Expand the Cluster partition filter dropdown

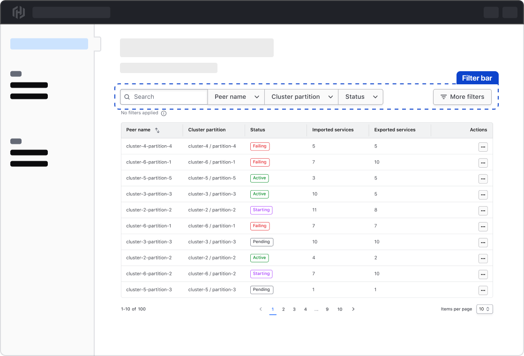[x=301, y=97]
